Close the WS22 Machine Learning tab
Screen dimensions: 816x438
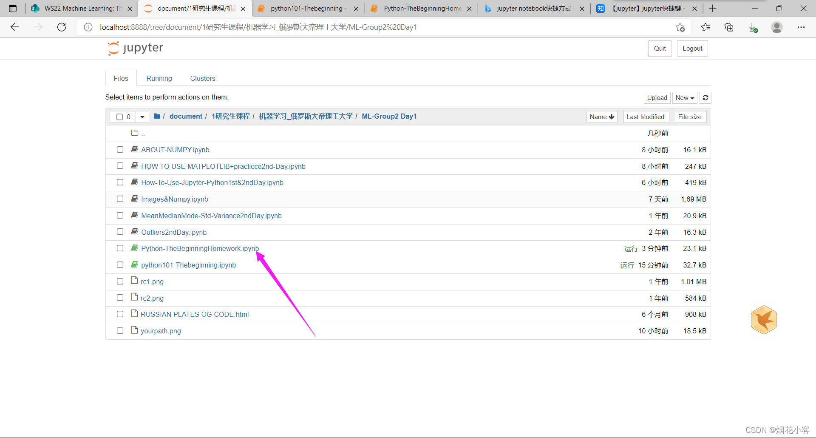point(130,9)
